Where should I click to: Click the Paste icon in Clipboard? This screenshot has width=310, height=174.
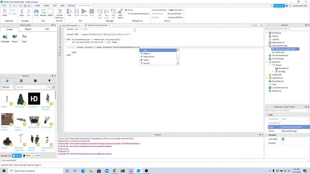click(x=4, y=12)
